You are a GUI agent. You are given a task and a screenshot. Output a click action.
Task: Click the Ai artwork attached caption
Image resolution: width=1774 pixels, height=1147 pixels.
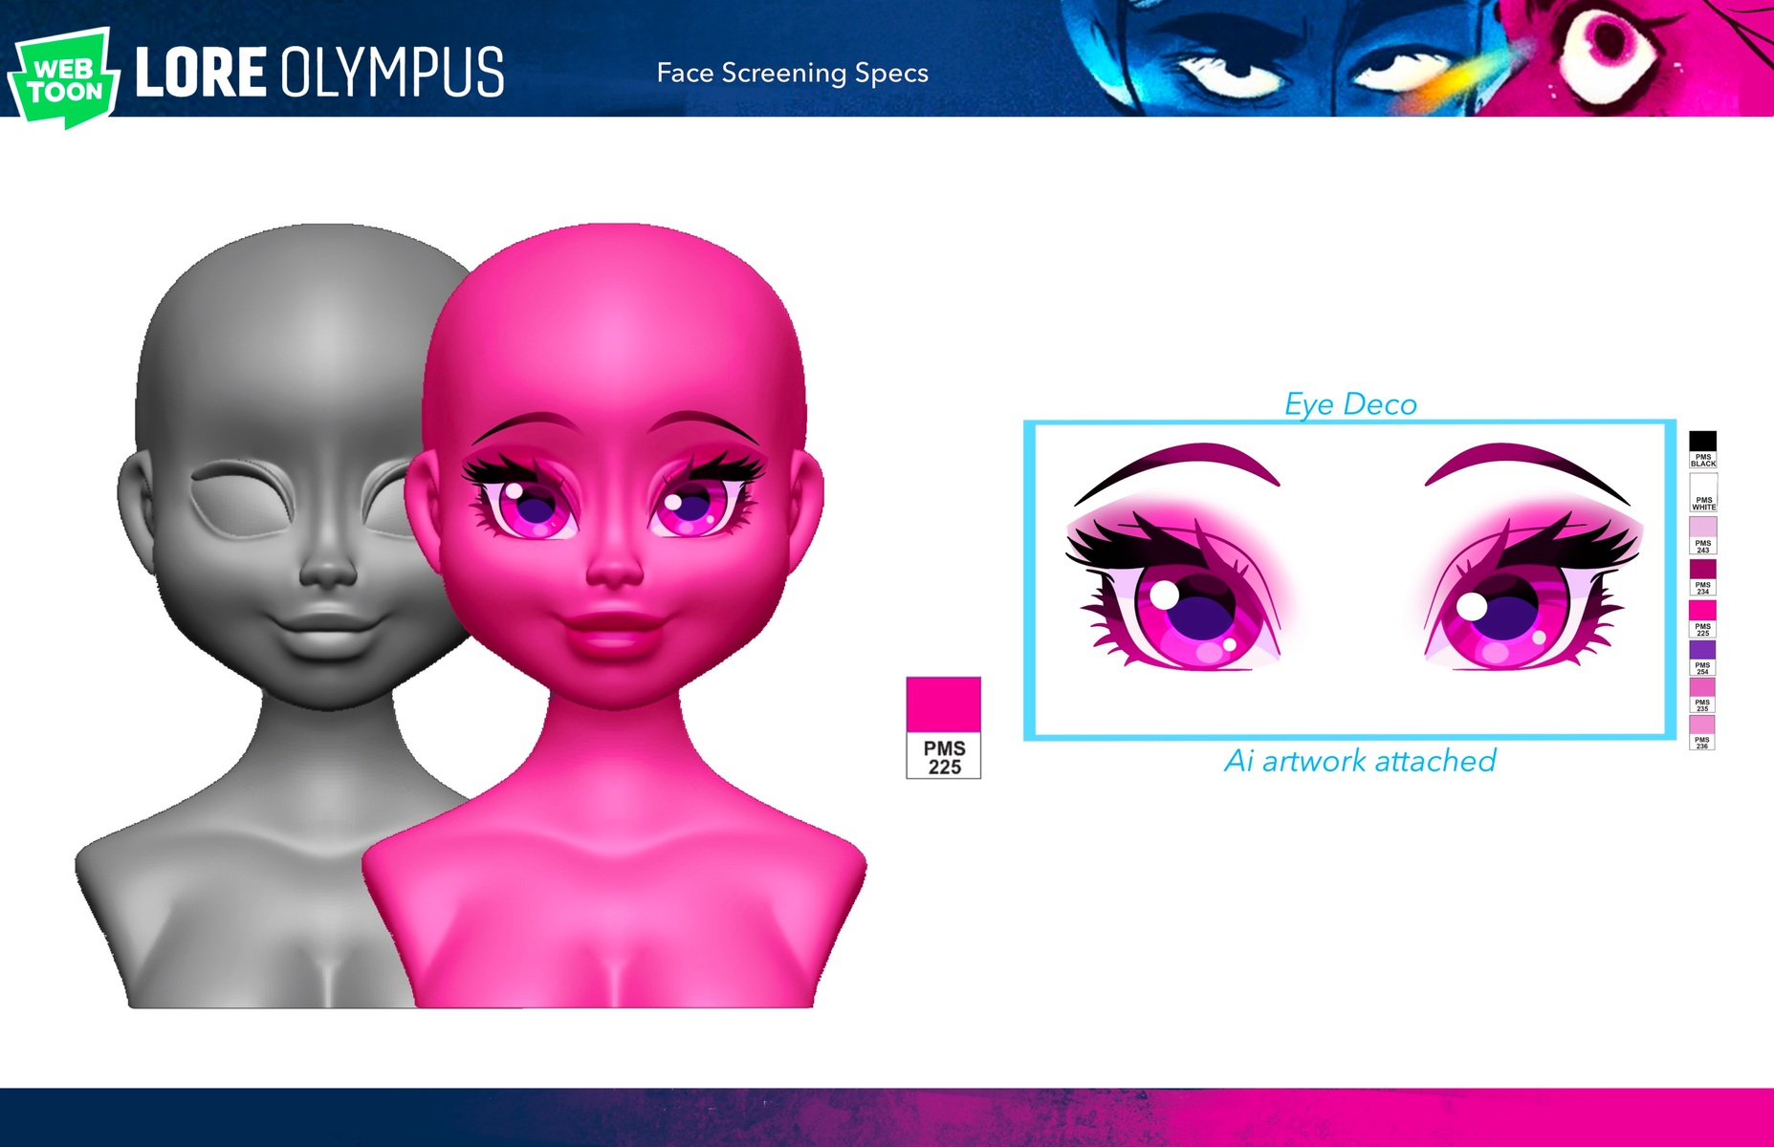pyautogui.click(x=1359, y=761)
